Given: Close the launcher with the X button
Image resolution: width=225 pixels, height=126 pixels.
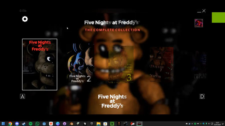Looking at the screenshot, I should coord(204,11).
